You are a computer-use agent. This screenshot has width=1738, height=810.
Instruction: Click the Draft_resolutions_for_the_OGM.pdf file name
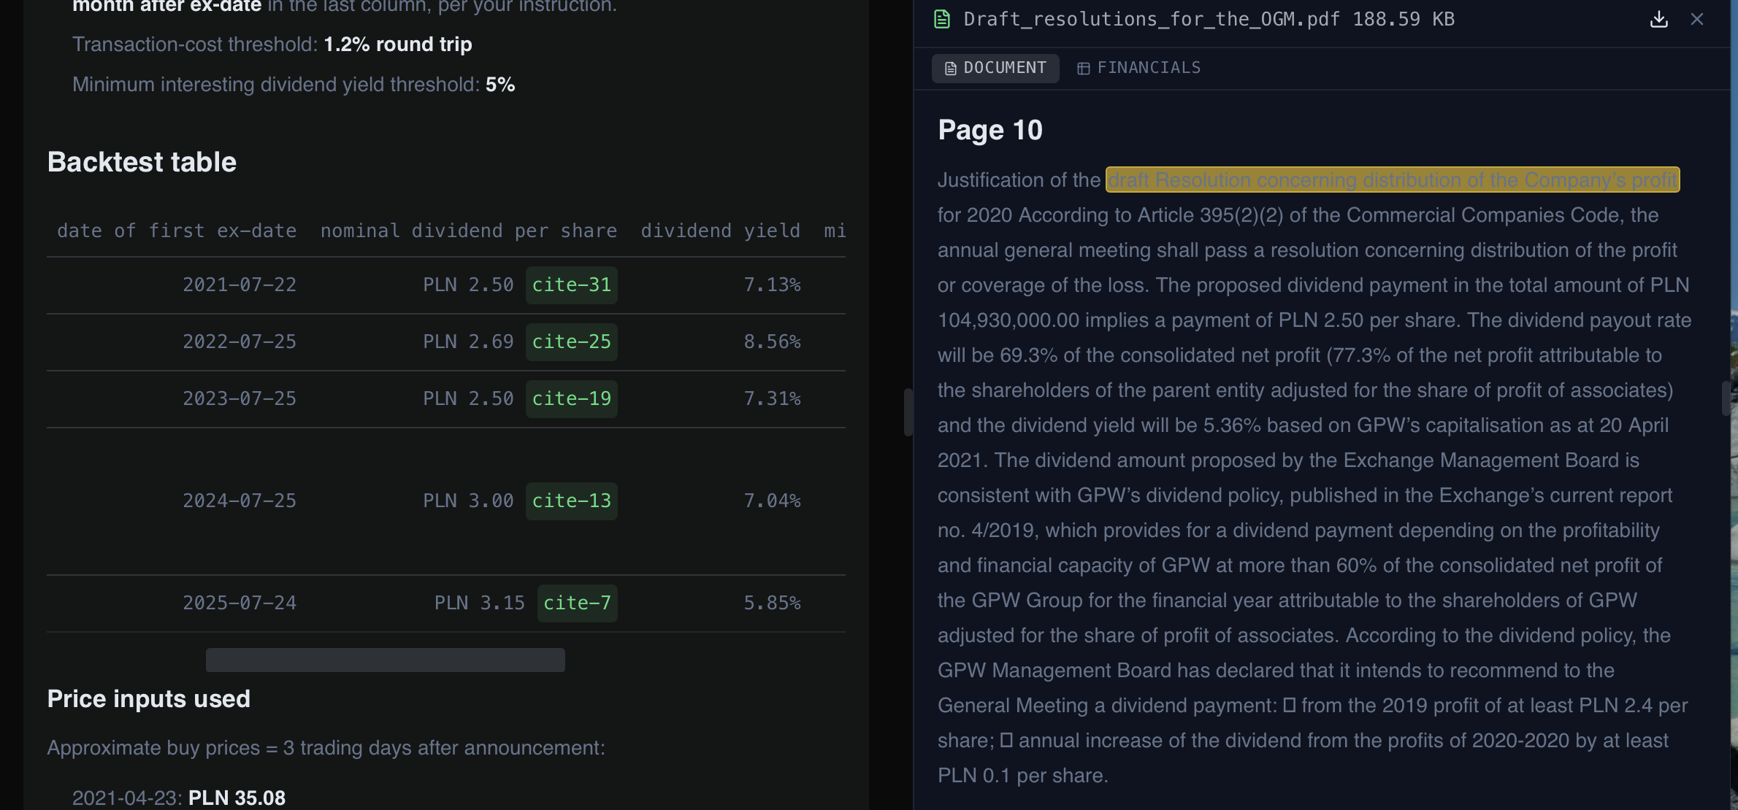point(1152,20)
